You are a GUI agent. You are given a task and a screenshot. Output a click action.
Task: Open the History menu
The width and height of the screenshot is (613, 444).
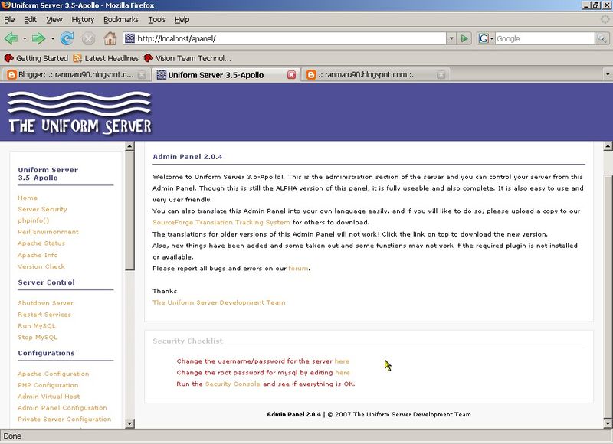click(x=83, y=20)
